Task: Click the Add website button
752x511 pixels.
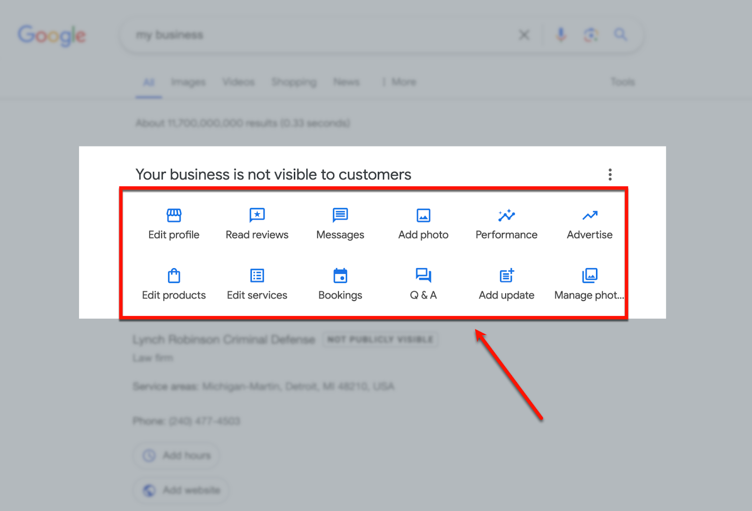Action: point(181,490)
